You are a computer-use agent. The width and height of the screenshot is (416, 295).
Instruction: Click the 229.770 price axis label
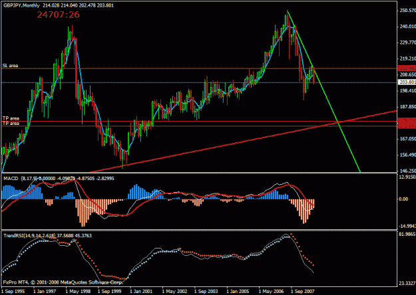pyautogui.click(x=407, y=43)
